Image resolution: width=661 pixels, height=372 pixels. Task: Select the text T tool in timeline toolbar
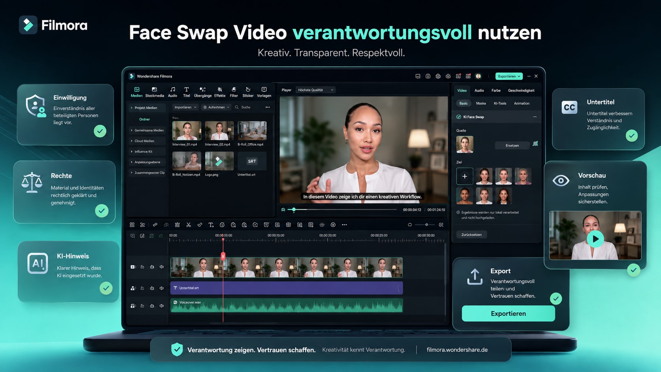pos(211,225)
